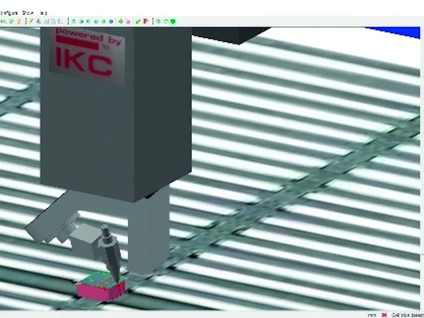Click the yellow-orange arrow toolbar icon
Image resolution: width=424 pixels, height=318 pixels.
(x=19, y=21)
